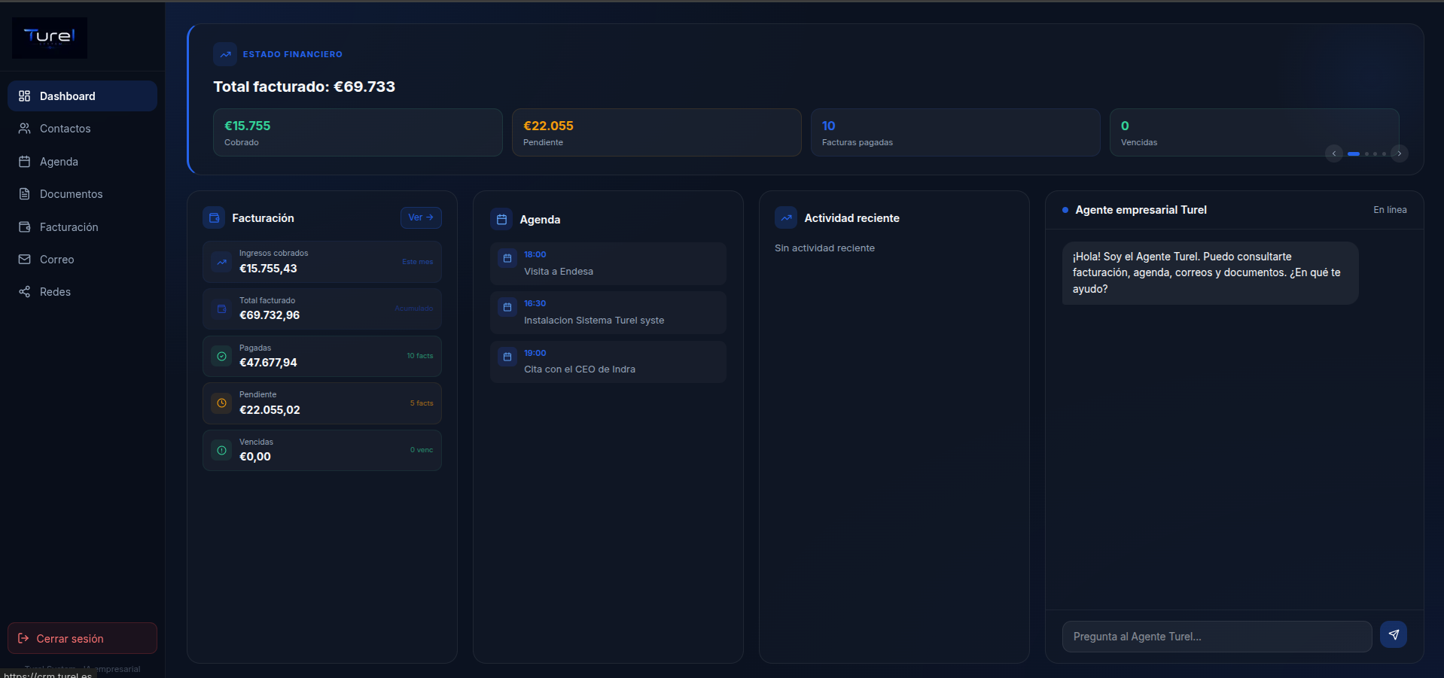Select the €15.755 Cobrado card
Screen dimensions: 1444x678
click(358, 132)
